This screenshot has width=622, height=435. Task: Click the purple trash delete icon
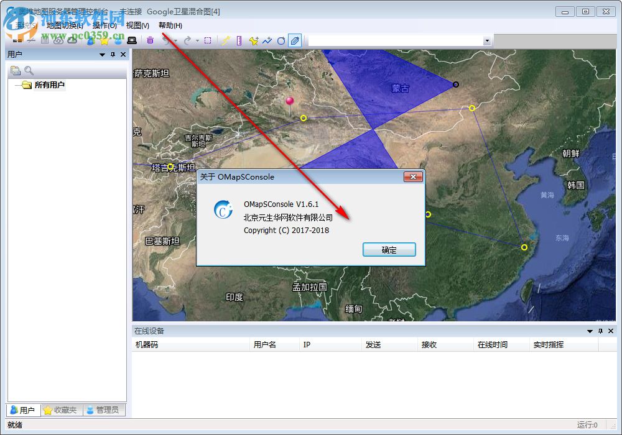150,40
